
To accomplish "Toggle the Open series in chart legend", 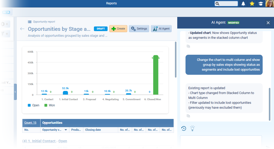I will pos(33,105).
